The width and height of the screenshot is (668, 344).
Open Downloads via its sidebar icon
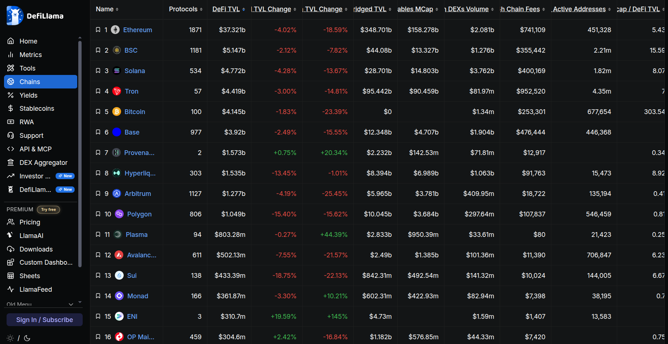click(x=11, y=249)
